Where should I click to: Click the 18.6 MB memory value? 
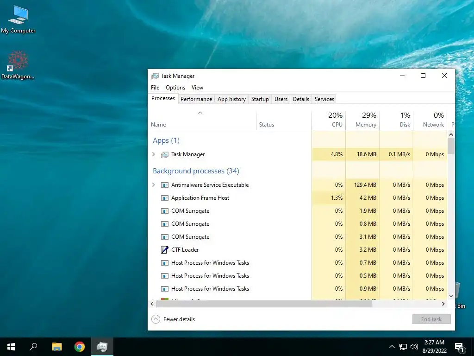(x=367, y=154)
